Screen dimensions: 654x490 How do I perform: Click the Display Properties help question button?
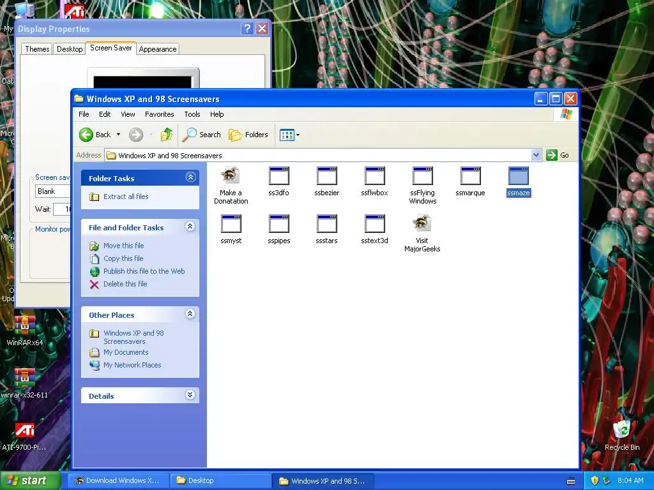coord(247,29)
